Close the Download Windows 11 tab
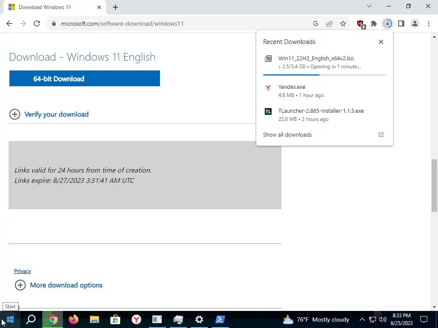This screenshot has width=438, height=328. point(99,7)
